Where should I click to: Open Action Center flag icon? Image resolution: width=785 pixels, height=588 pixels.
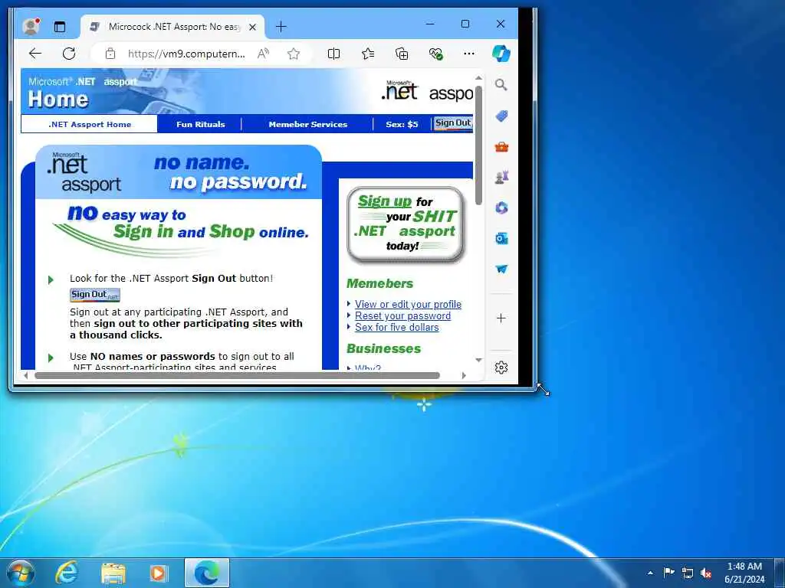pos(668,573)
